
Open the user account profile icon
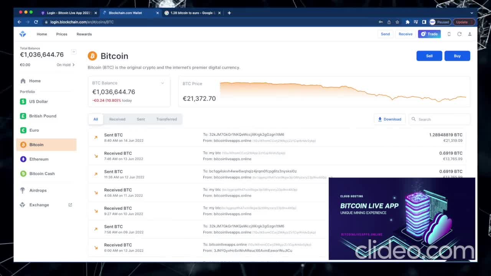pyautogui.click(x=470, y=34)
